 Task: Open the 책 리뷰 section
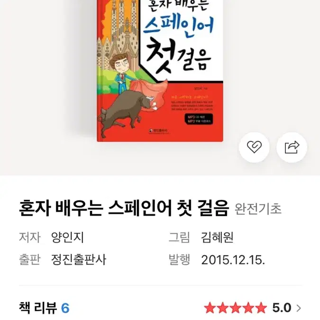click(38, 308)
